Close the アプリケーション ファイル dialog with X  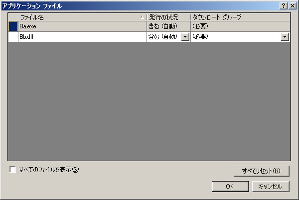click(x=293, y=6)
